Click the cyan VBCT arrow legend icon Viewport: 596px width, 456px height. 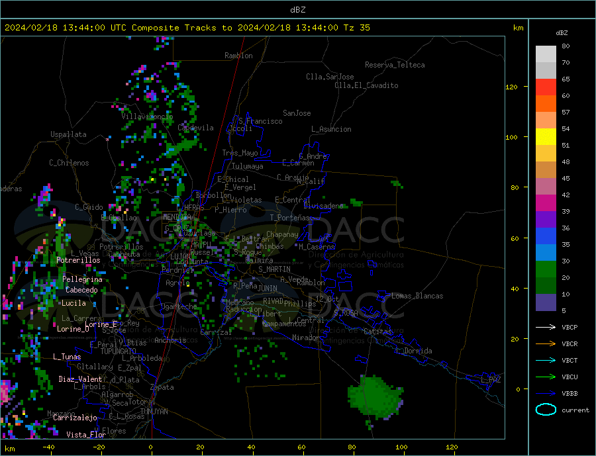[x=546, y=360]
